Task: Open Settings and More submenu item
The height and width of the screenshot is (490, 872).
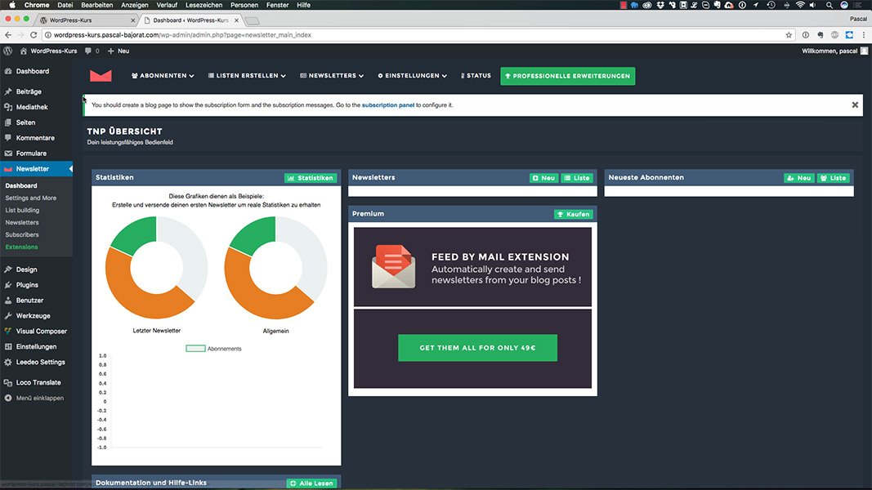Action: 30,198
